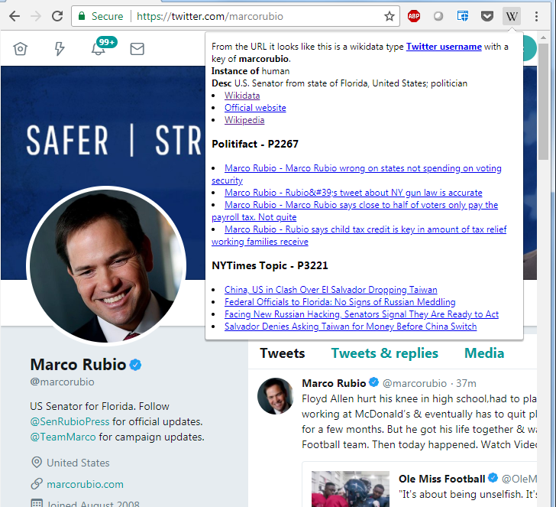Open article about El Salvador Dropping Taiwan
This screenshot has width=556, height=507.
pyautogui.click(x=331, y=290)
